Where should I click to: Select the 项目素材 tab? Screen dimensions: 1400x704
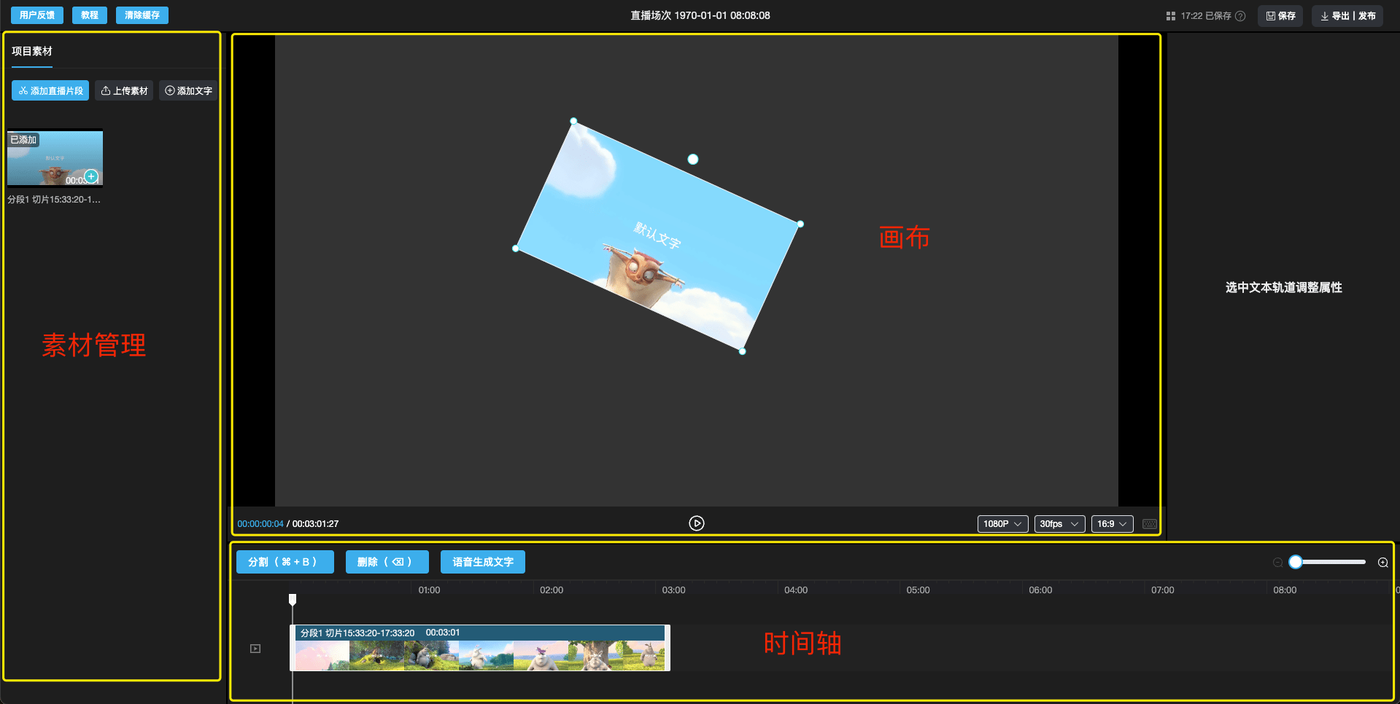pos(32,51)
